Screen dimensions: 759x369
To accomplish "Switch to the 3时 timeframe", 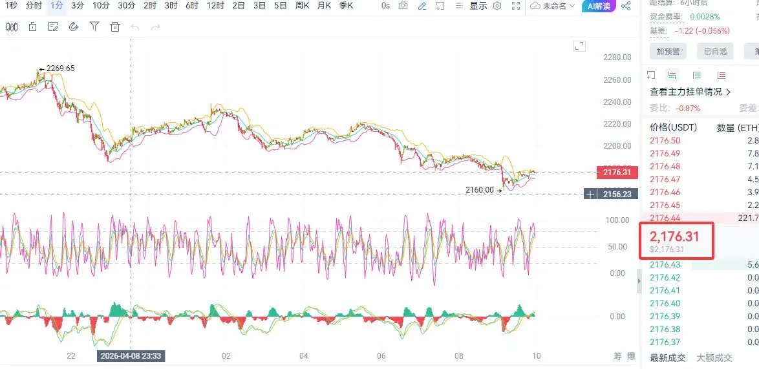I will pos(171,6).
